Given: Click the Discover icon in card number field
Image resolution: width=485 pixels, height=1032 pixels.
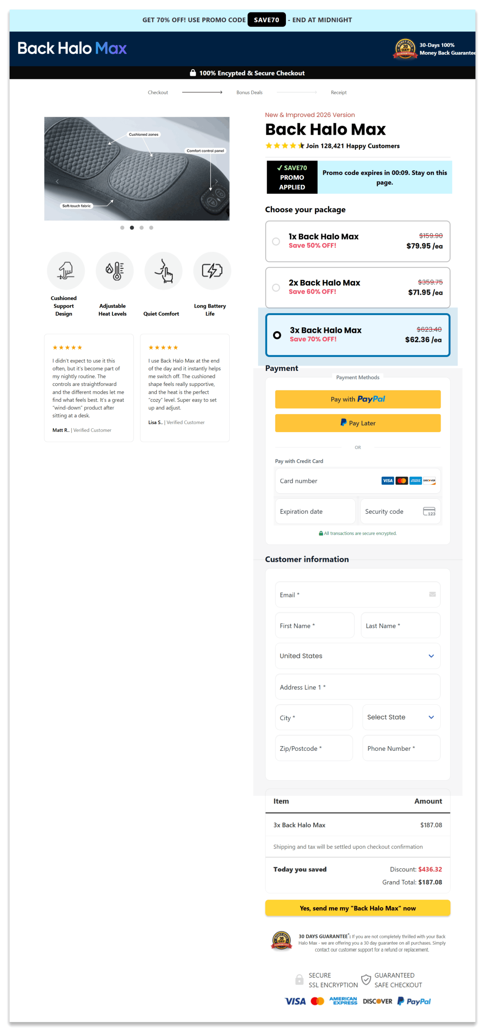Looking at the screenshot, I should click(x=429, y=481).
